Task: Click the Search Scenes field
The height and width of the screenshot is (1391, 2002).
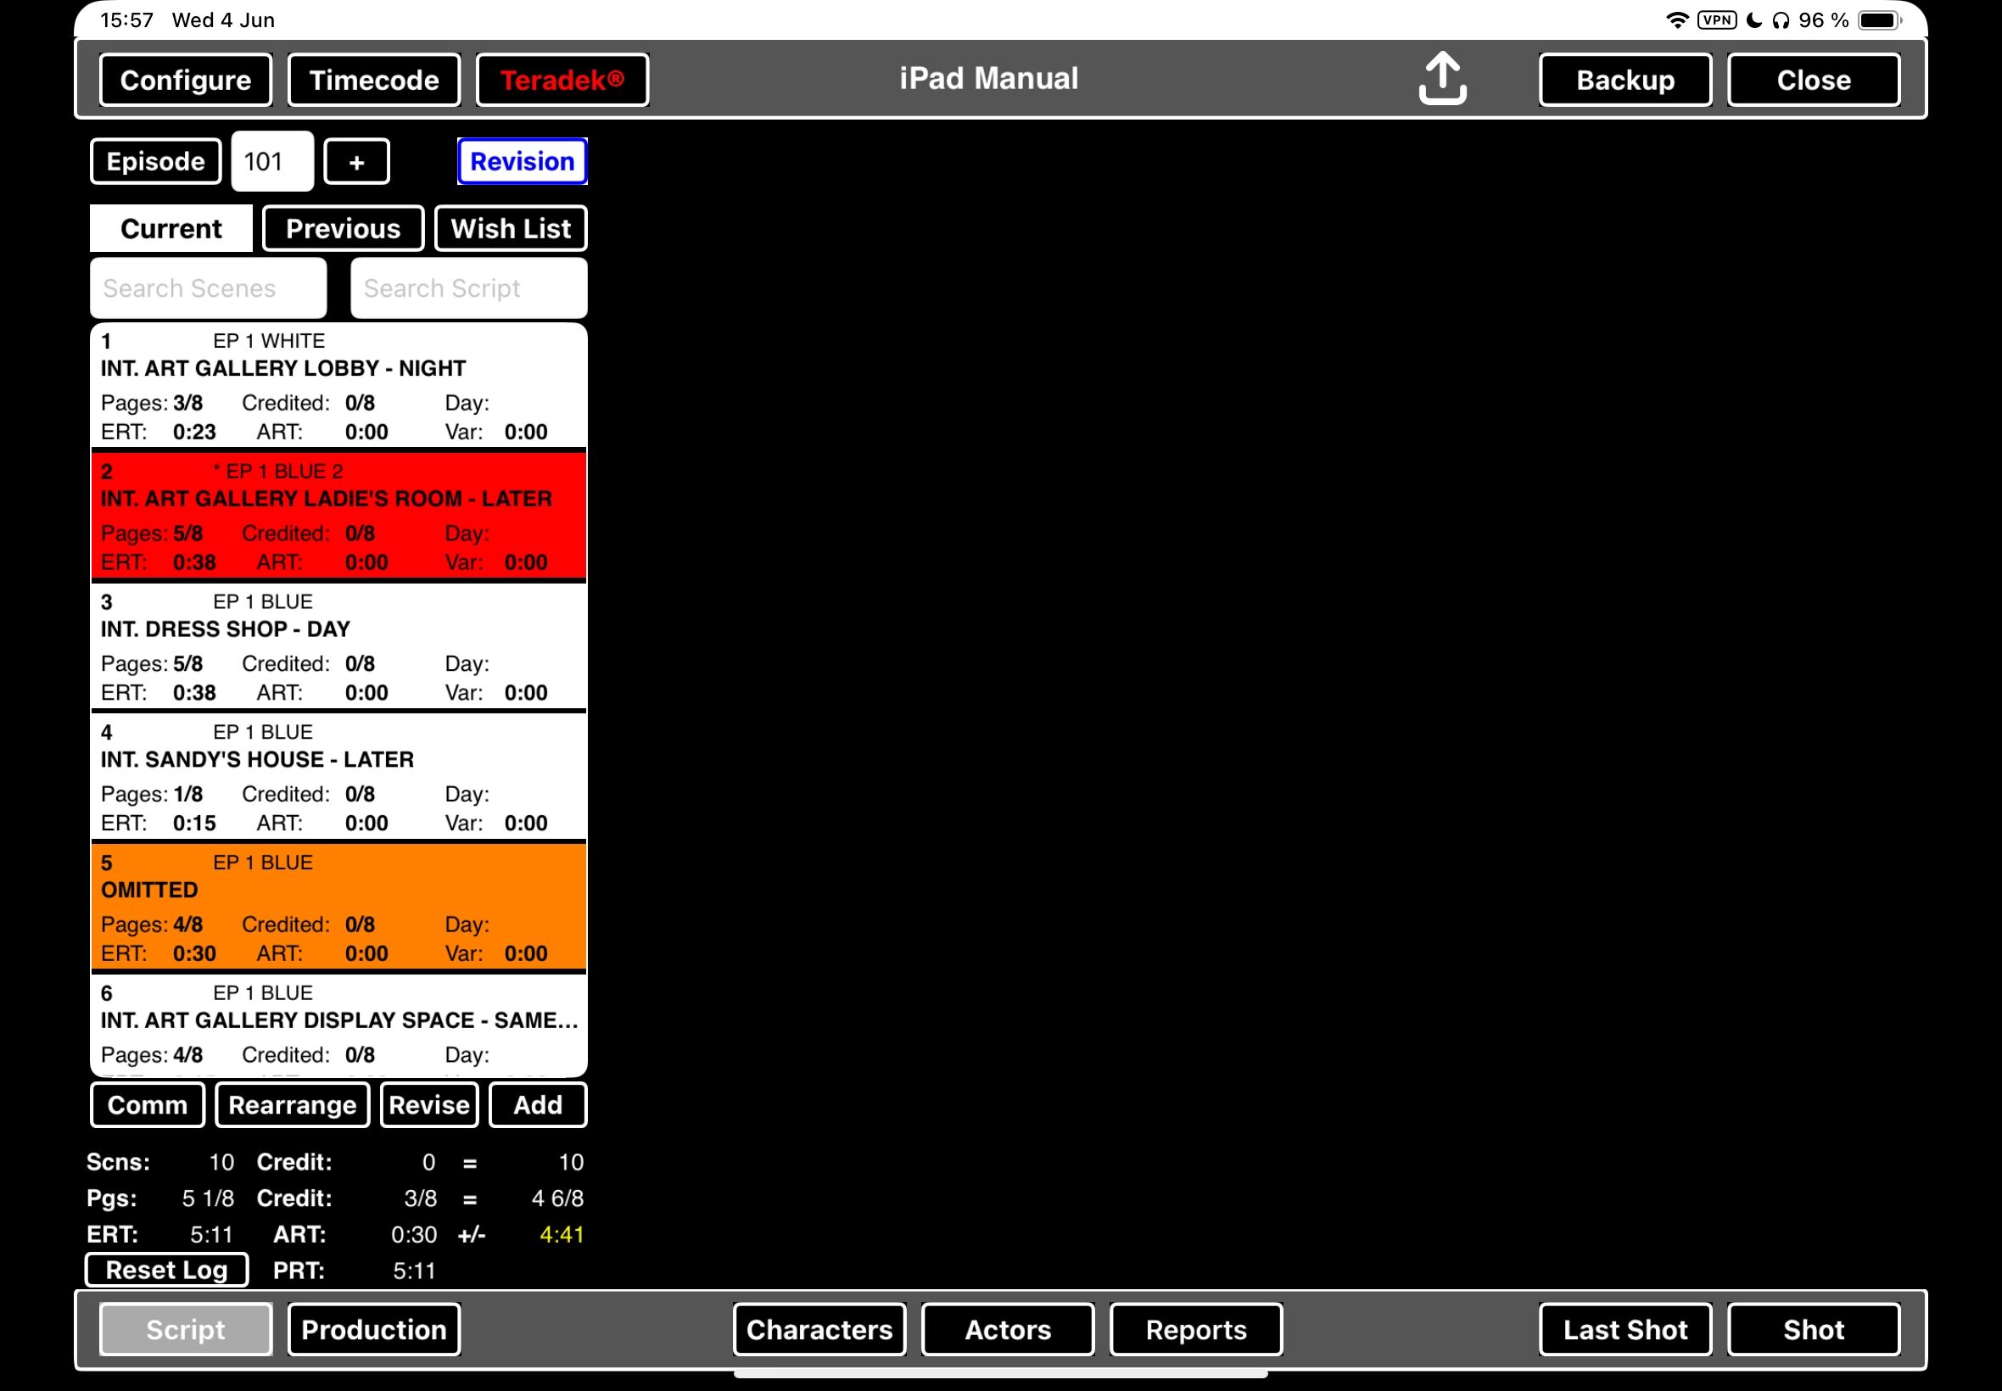Action: [209, 288]
